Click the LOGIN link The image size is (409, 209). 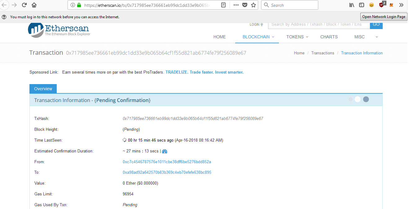[256, 24]
